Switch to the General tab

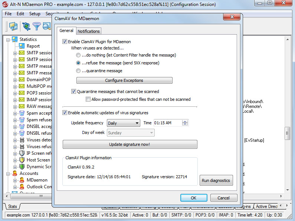tap(66, 31)
